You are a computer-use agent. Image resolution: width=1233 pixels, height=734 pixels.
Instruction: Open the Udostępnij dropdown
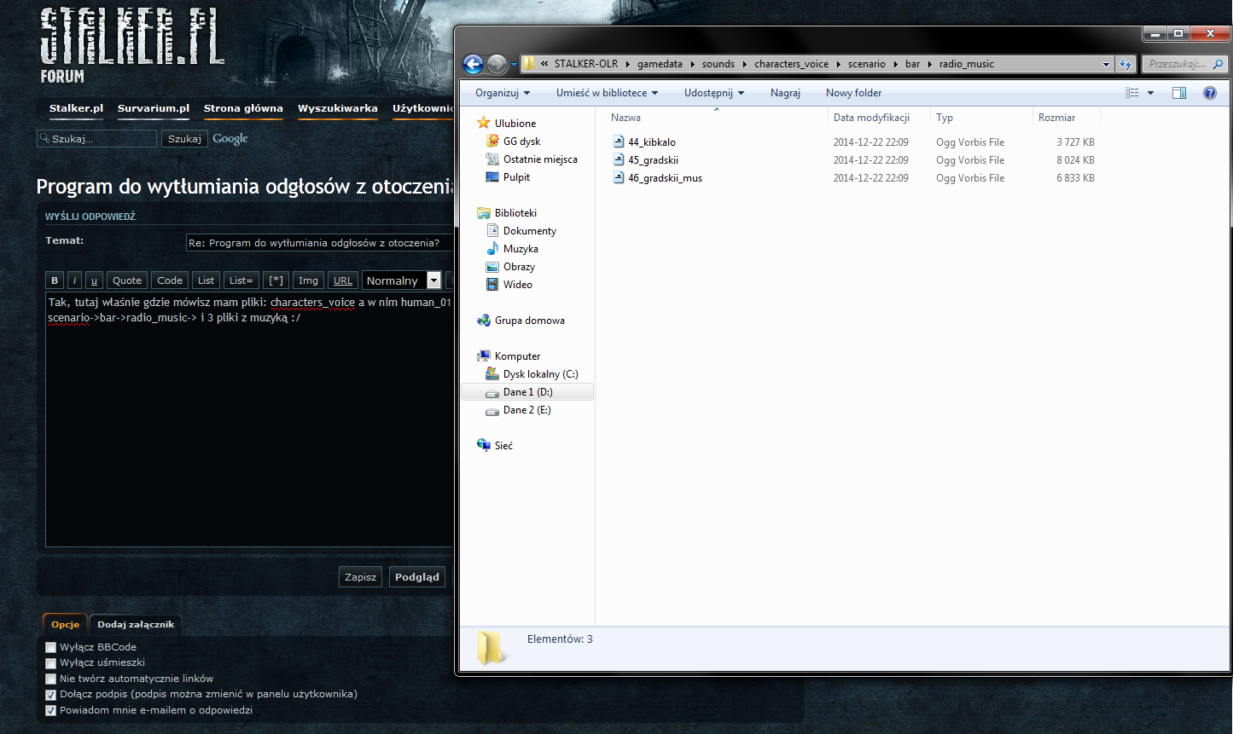pos(714,93)
